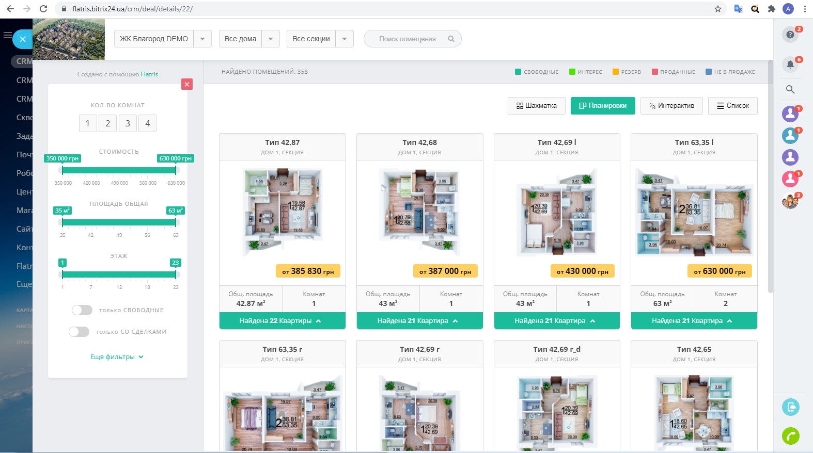Switch to the Шахматка view
The image size is (813, 453).
[536, 106]
